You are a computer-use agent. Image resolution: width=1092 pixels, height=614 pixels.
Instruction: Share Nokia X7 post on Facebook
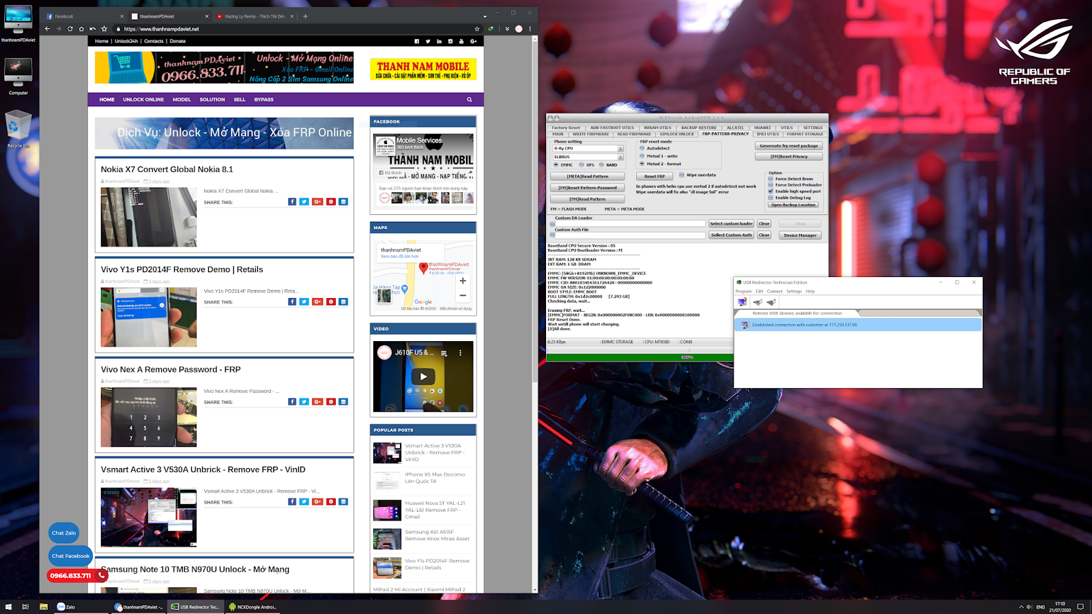click(x=292, y=202)
